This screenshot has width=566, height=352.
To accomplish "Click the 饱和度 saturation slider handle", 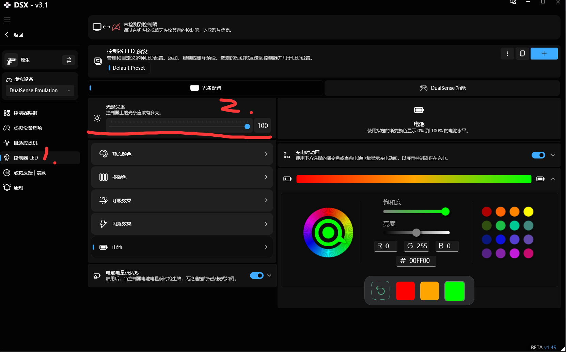I will click(445, 212).
